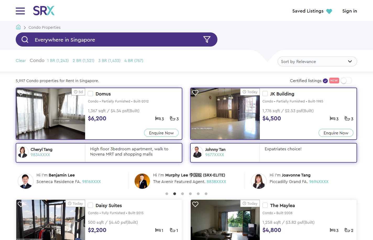Save the Domus listing with heart

click(x=21, y=93)
